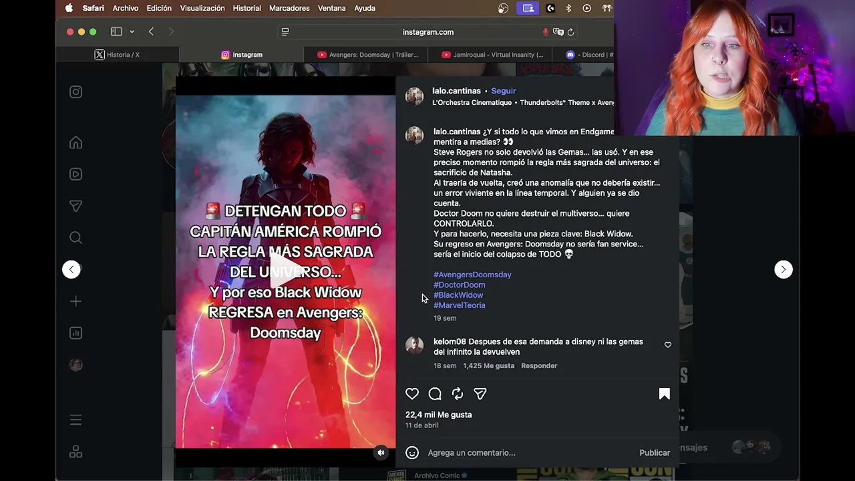Like kelom08's comment with the heart
Viewport: 855px width, 481px height.
(x=668, y=345)
